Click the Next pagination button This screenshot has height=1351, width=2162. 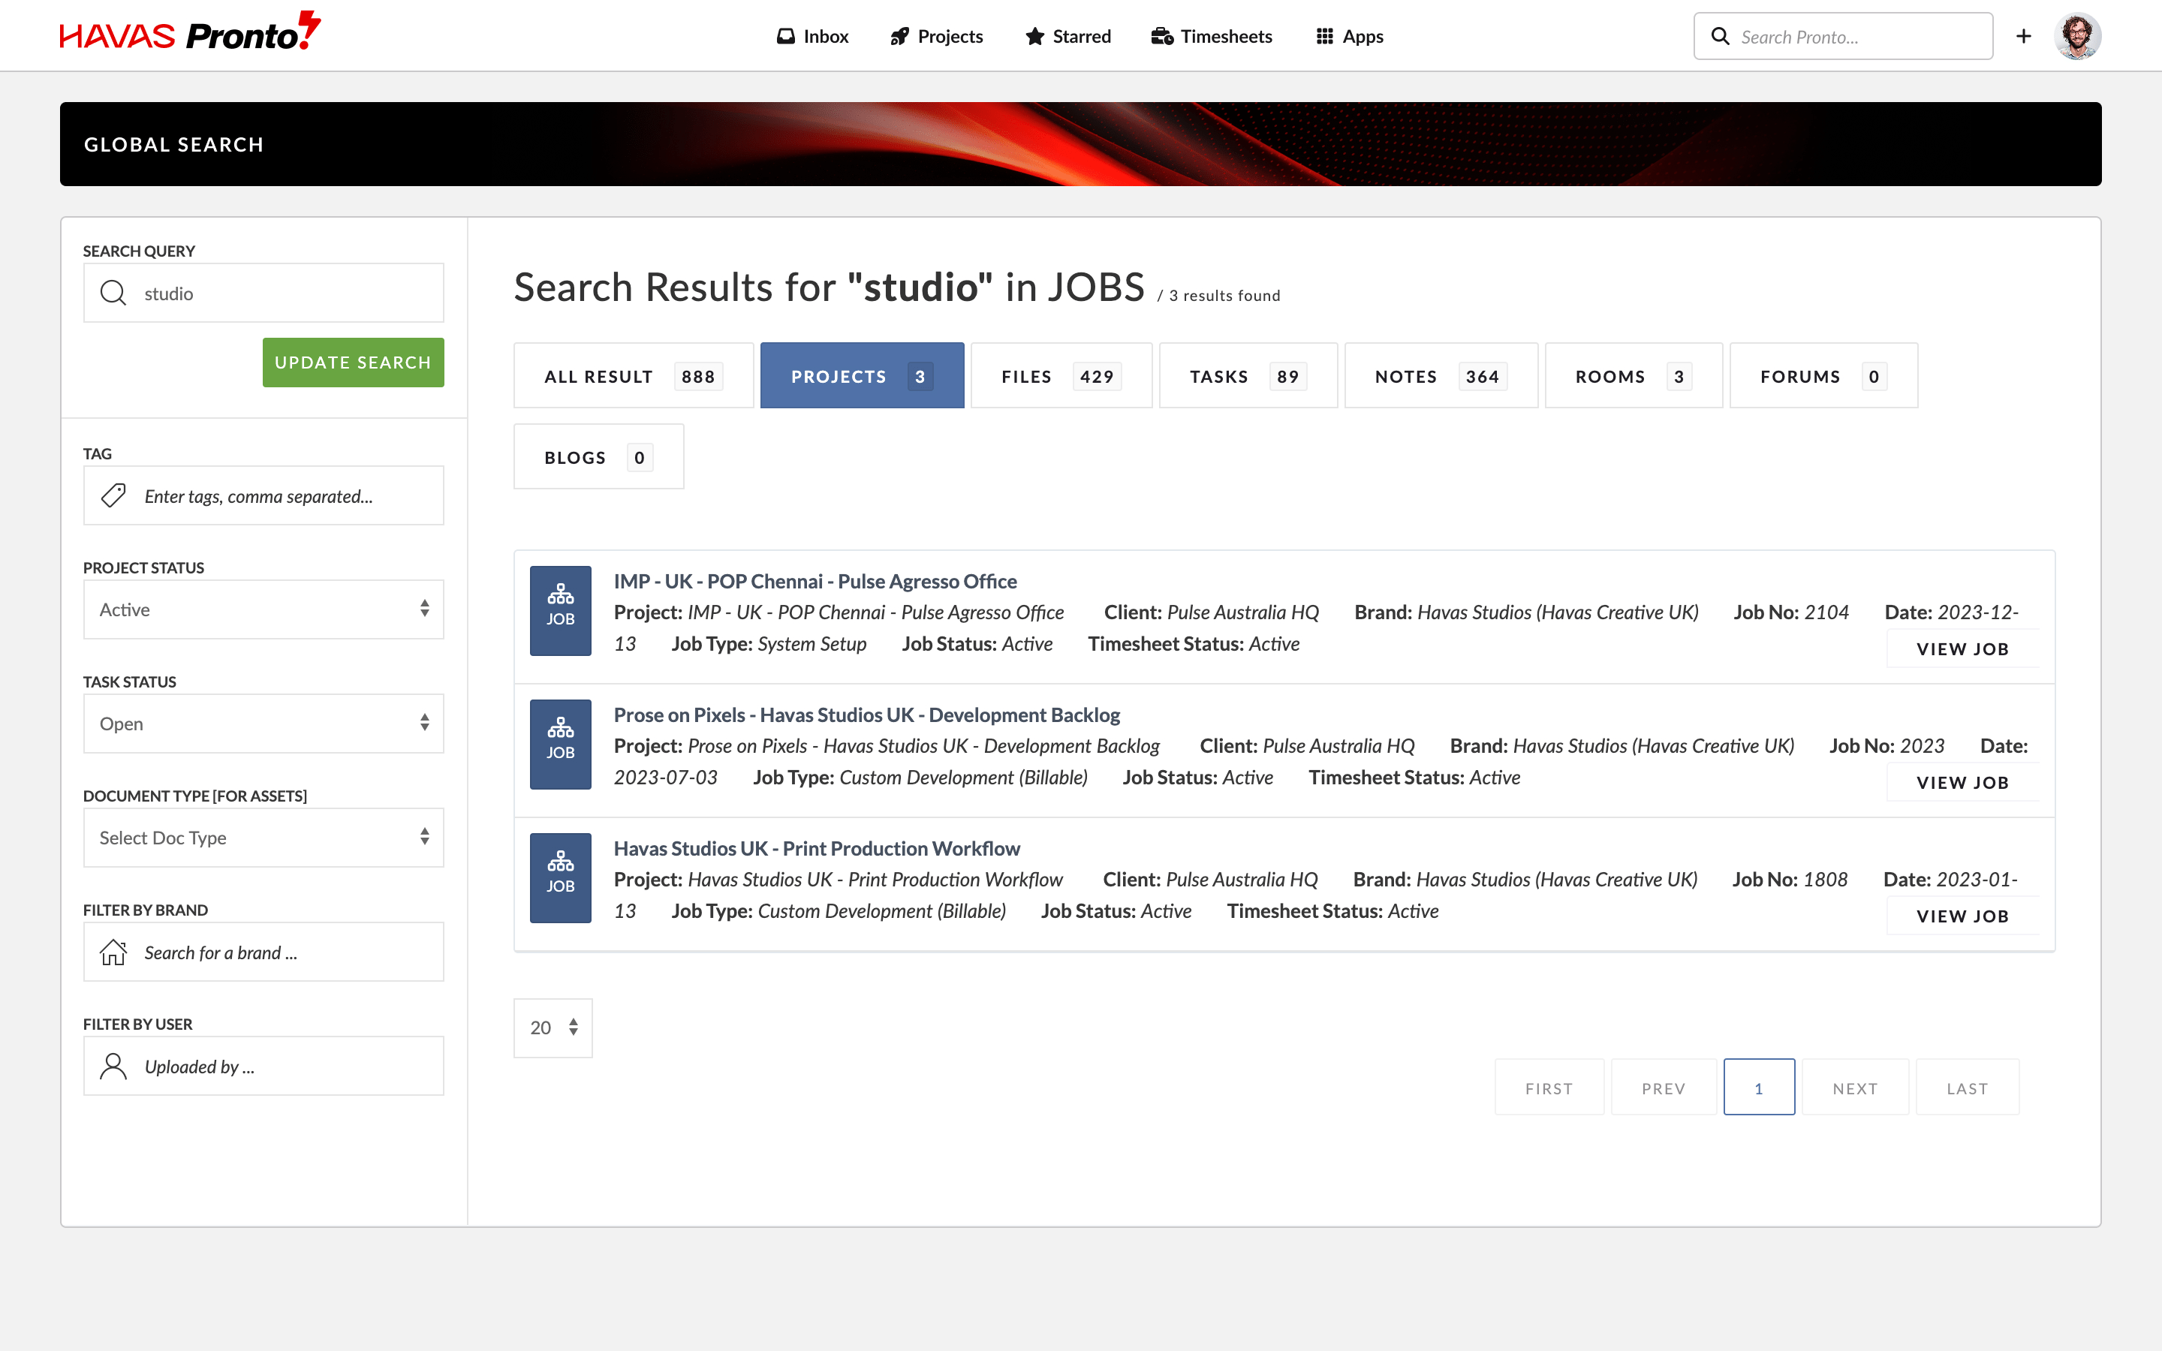[1855, 1088]
